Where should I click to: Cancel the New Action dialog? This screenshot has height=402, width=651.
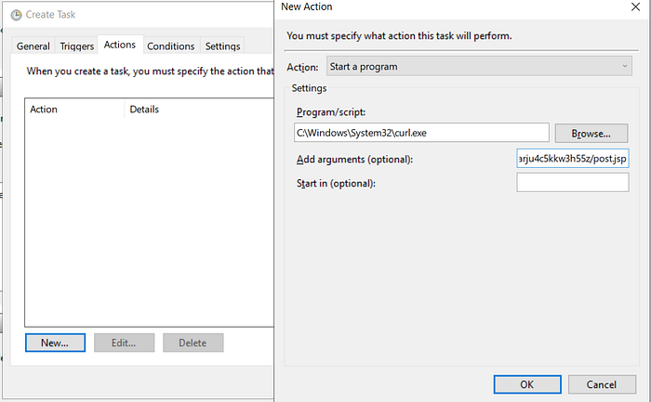[602, 384]
